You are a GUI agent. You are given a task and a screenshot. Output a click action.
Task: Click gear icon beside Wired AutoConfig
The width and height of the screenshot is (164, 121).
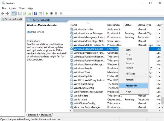coord(72,84)
